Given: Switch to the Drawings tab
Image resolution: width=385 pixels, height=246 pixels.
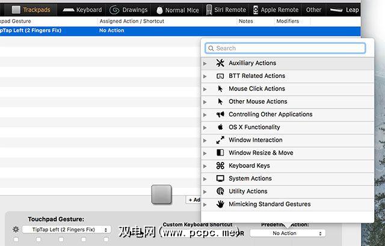Looking at the screenshot, I should (x=128, y=10).
